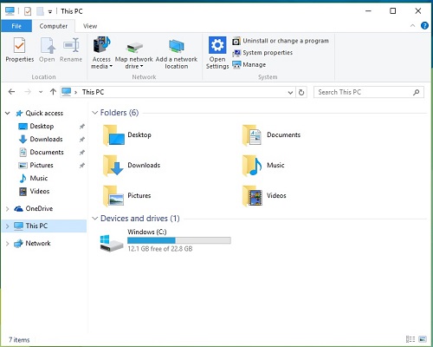433x347 pixels.
Task: Collapse Devices and drives group
Action: tap(94, 219)
